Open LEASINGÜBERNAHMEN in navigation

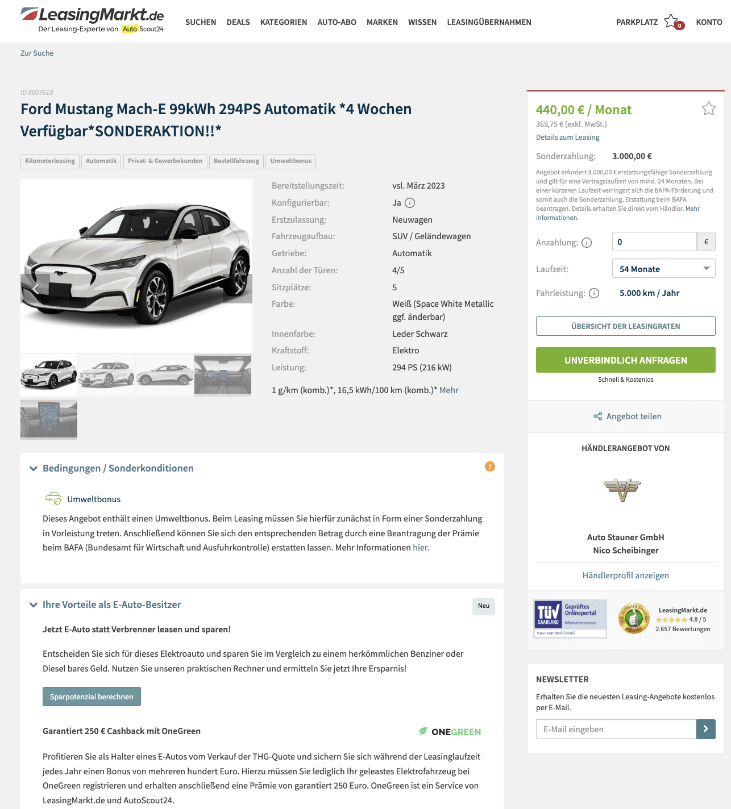click(489, 22)
